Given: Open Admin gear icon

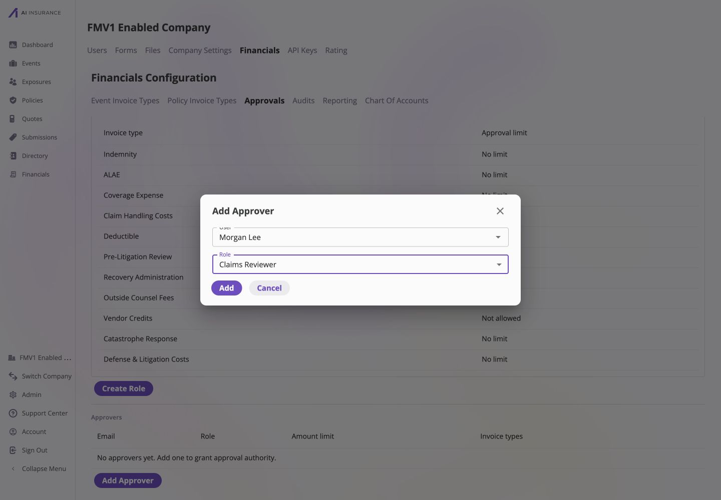Looking at the screenshot, I should [13, 395].
